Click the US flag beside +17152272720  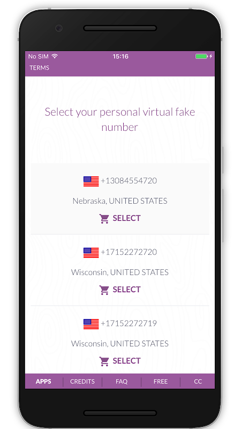[x=91, y=253]
